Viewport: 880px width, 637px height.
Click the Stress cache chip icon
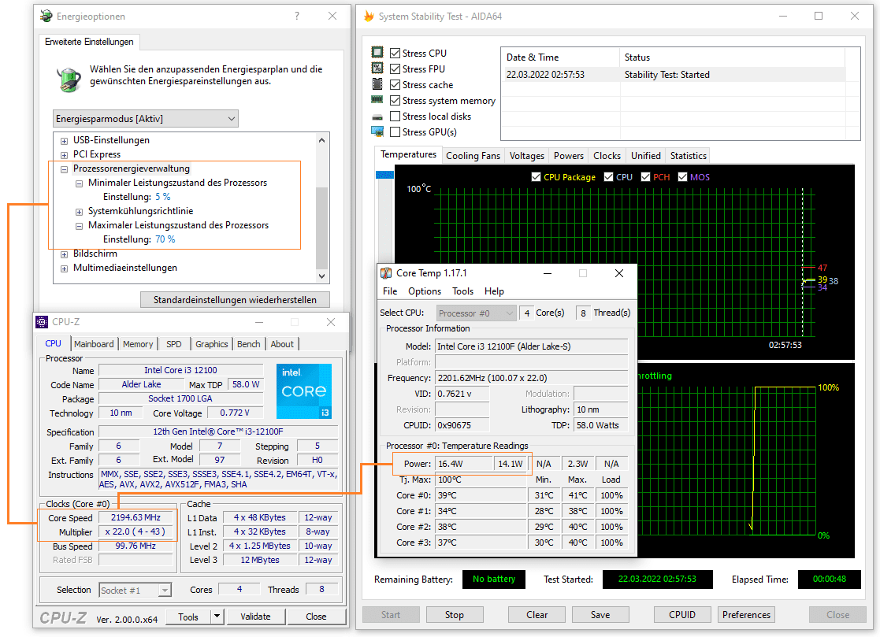point(377,84)
